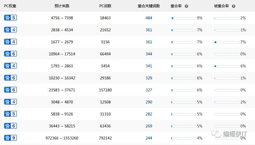Click the 31310 PC word count
This screenshot has height=145, width=255.
point(105,114)
